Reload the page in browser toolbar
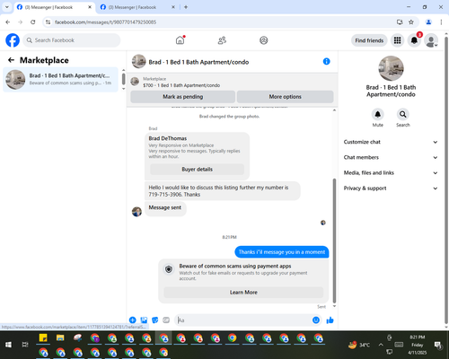Image resolution: width=449 pixels, height=359 pixels. click(33, 22)
